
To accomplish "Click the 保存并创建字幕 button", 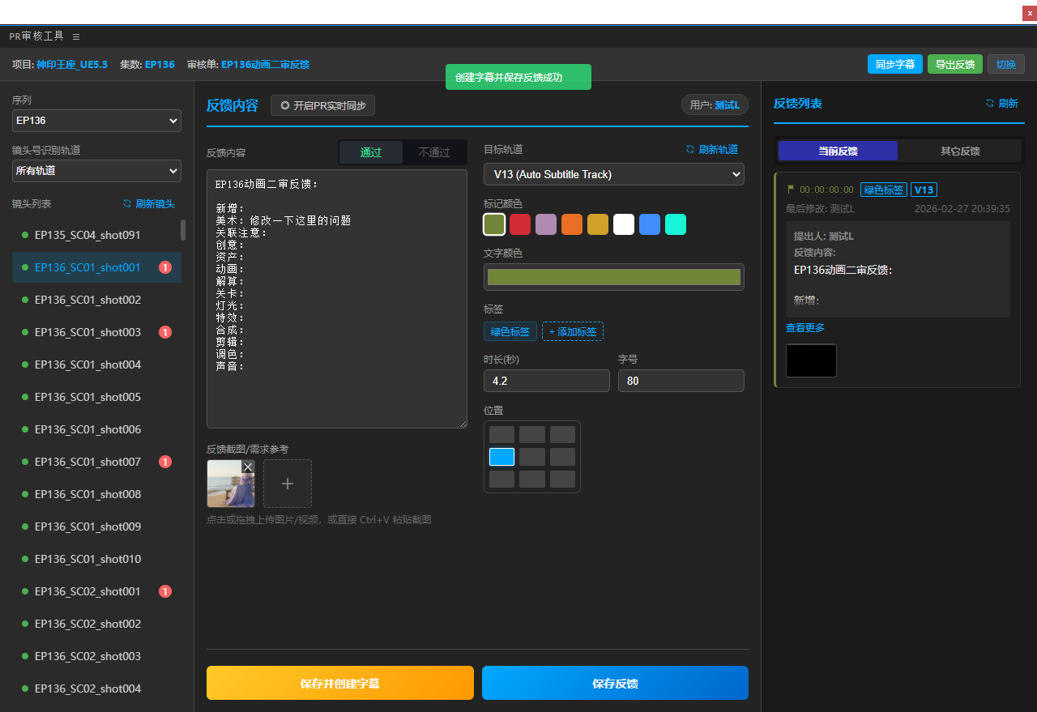I will point(339,683).
